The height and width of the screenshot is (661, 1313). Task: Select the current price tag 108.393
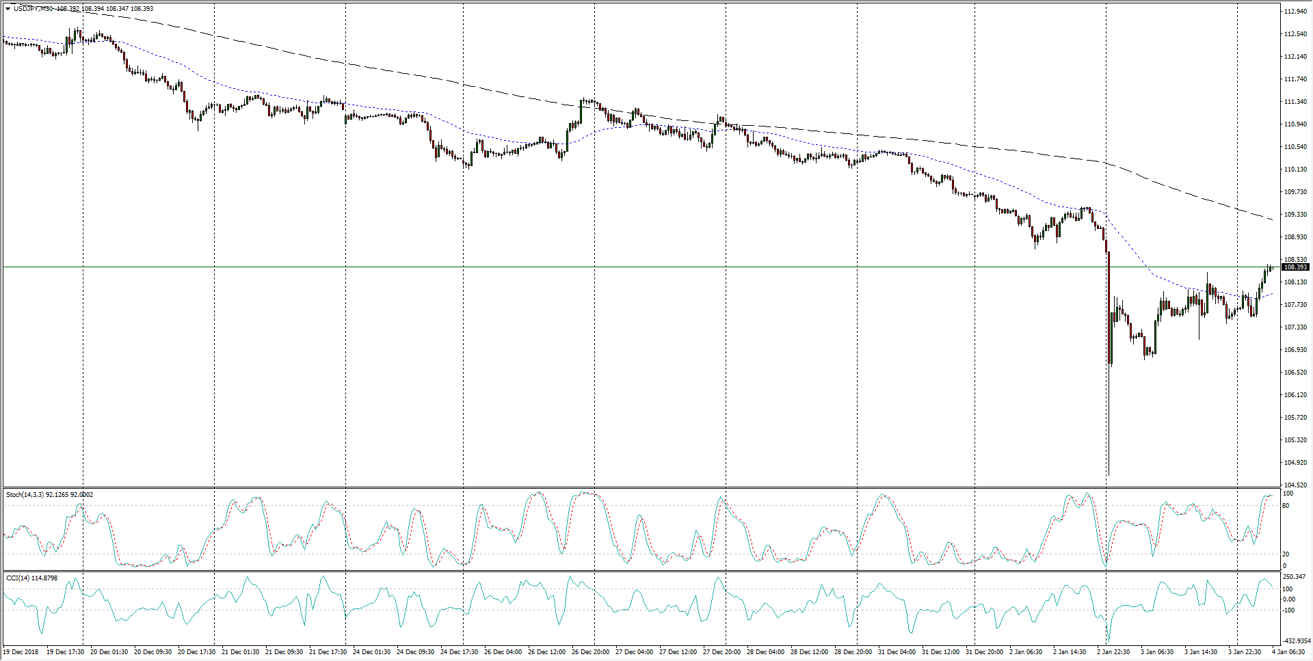click(1295, 267)
